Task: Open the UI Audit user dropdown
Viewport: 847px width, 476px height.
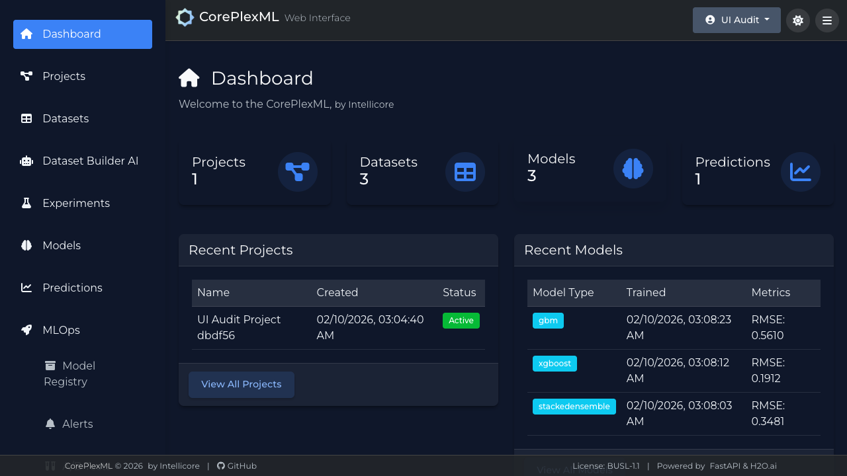Action: pyautogui.click(x=736, y=20)
